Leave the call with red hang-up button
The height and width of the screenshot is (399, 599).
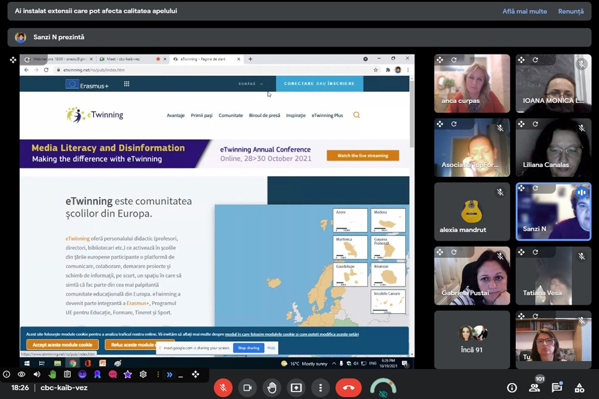tap(348, 388)
